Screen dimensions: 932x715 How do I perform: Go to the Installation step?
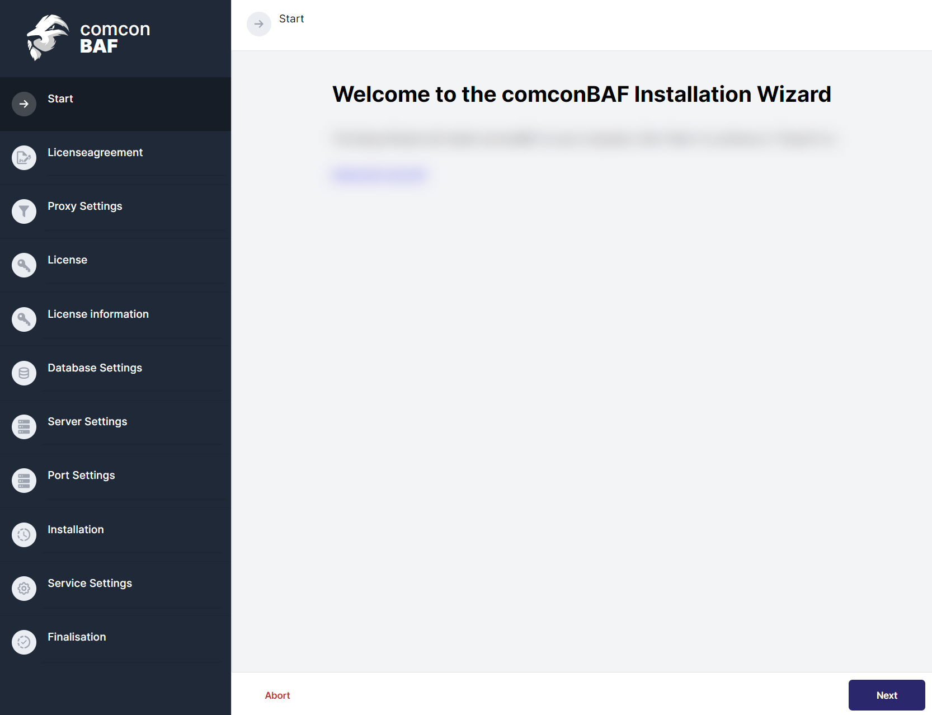76,529
